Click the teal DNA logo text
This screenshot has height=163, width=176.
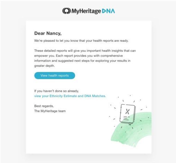click(108, 11)
